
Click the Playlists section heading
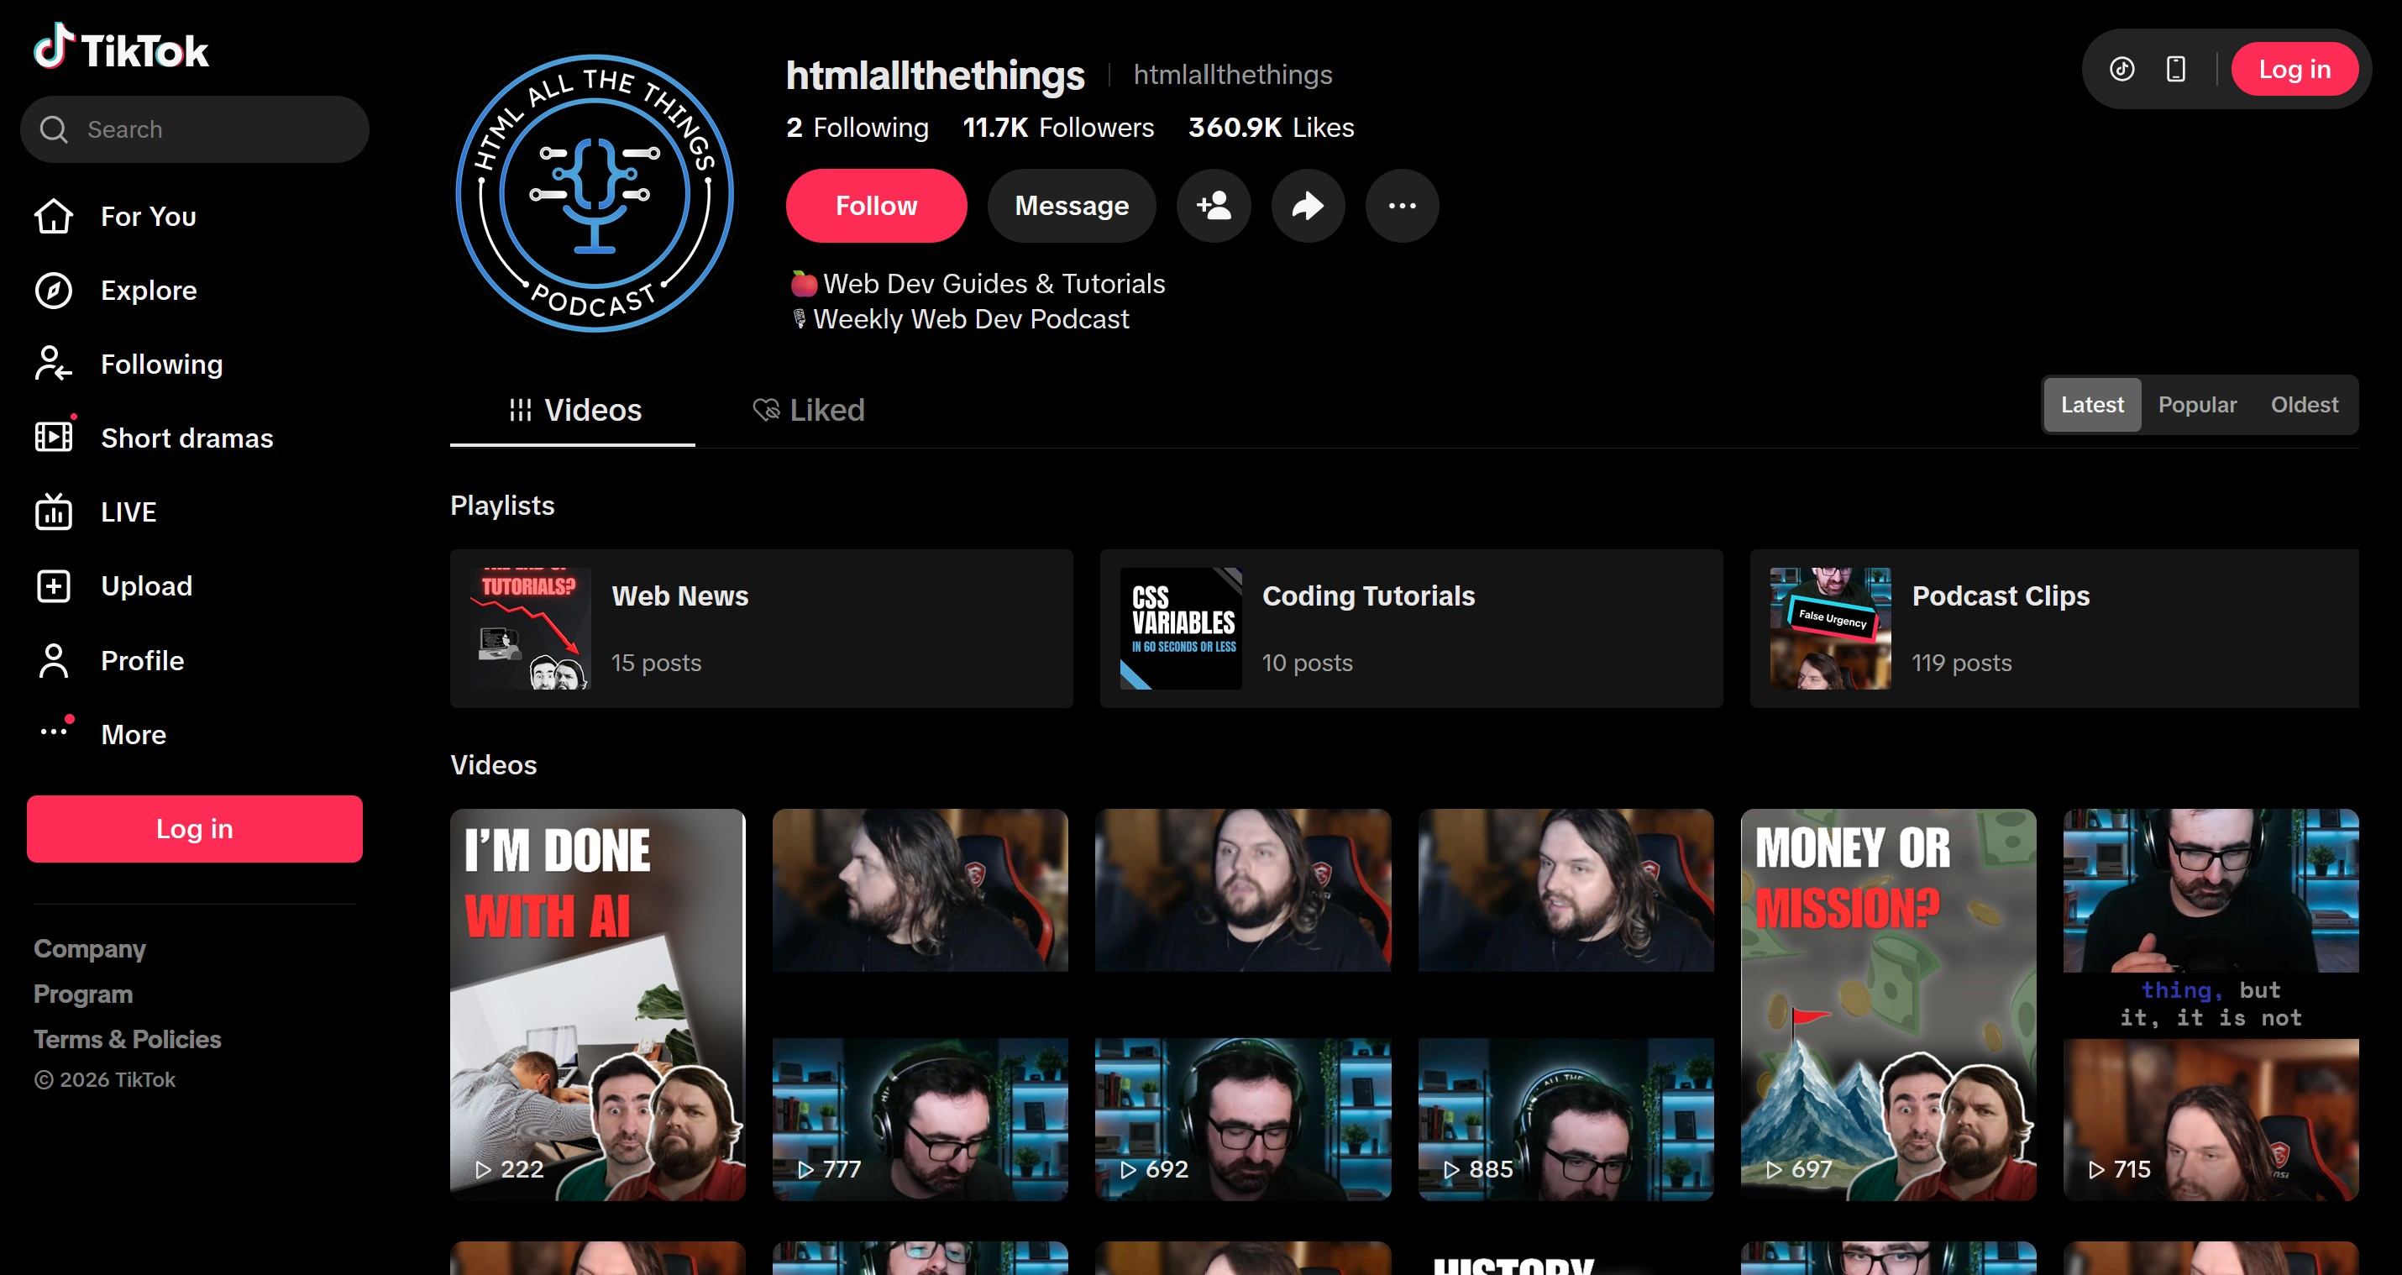pos(502,506)
